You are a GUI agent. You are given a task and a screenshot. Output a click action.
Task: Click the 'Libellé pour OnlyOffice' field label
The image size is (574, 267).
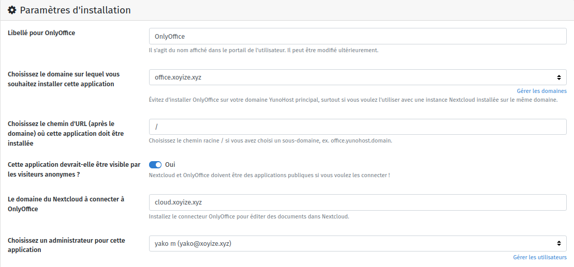point(42,33)
